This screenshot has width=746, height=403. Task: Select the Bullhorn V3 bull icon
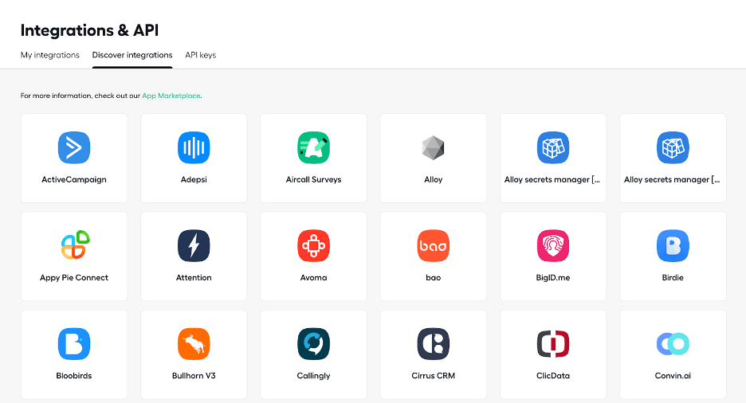[x=194, y=343]
